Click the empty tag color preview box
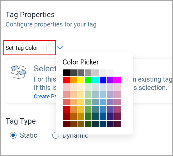173x156 pixels. click(x=50, y=48)
